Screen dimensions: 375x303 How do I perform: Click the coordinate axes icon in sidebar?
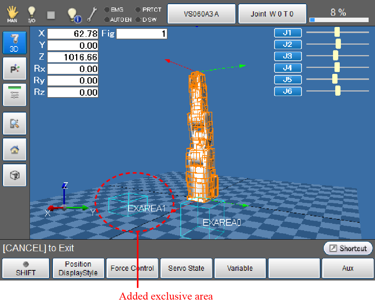[15, 68]
